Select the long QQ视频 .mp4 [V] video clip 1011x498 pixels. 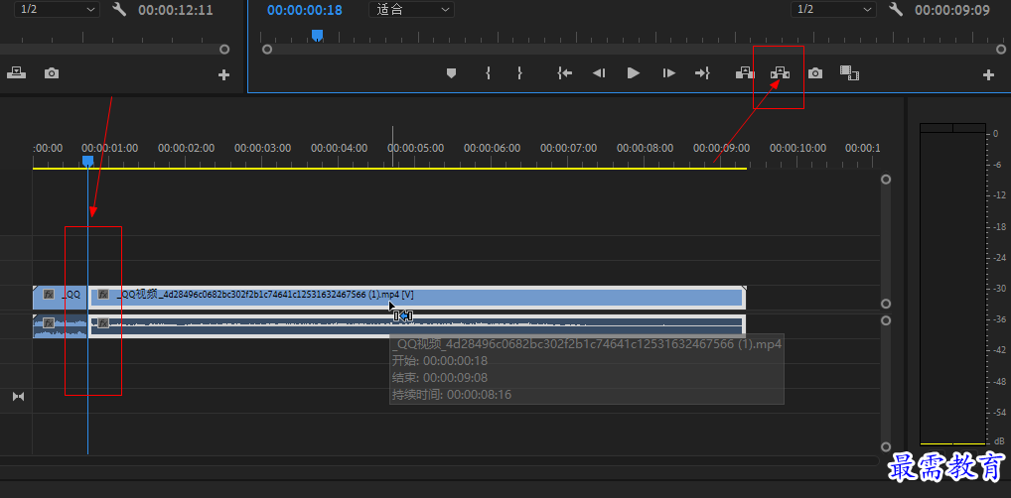pos(416,297)
